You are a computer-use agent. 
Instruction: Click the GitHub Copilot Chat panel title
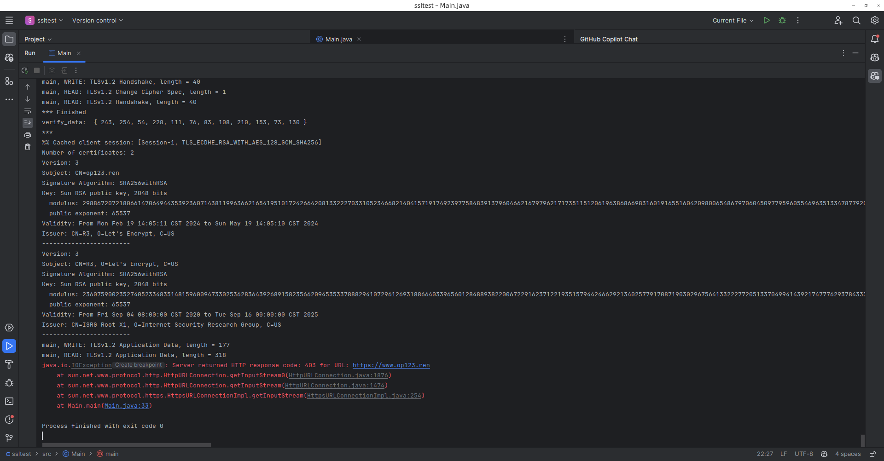tap(609, 39)
